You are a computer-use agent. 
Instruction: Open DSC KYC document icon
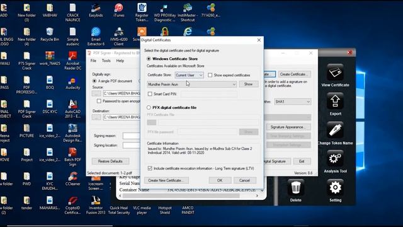(50, 107)
